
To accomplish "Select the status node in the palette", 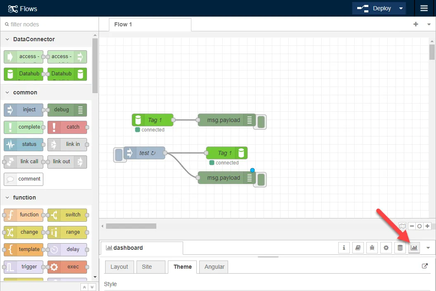I will [x=24, y=144].
